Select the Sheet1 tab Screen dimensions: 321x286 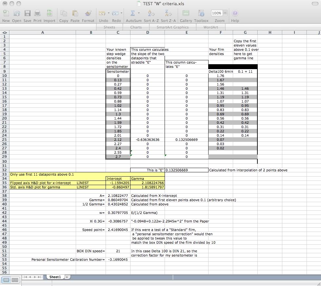[55, 277]
